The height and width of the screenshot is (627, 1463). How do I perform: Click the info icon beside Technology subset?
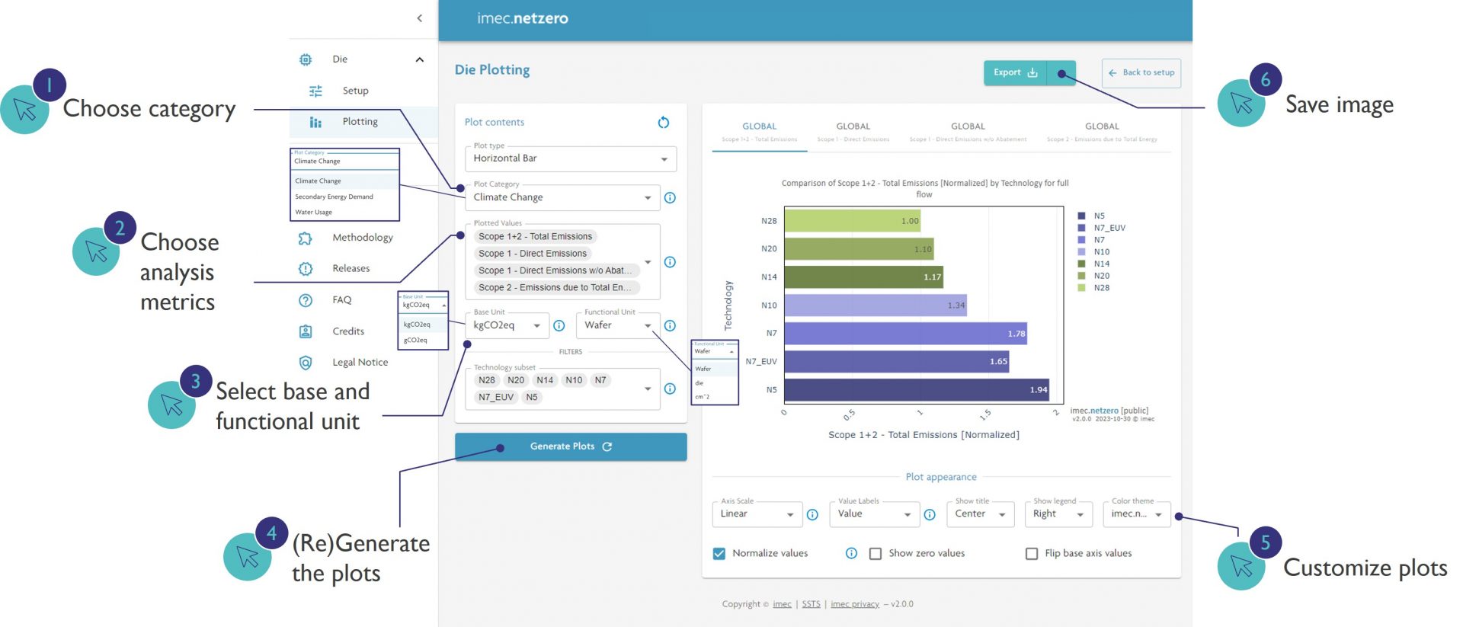[x=670, y=389]
